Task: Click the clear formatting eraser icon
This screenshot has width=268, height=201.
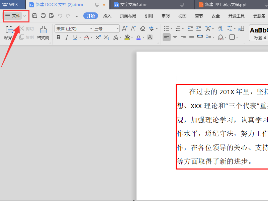Action: coord(143,28)
